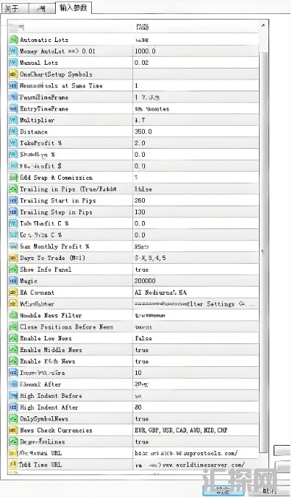Click the confirm button at bottom
Viewport: 292px width, 498px height.
pos(223,491)
